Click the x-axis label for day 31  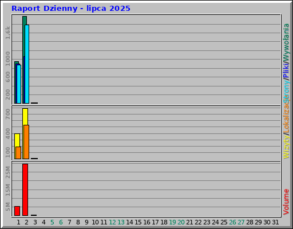pyautogui.click(x=275, y=222)
